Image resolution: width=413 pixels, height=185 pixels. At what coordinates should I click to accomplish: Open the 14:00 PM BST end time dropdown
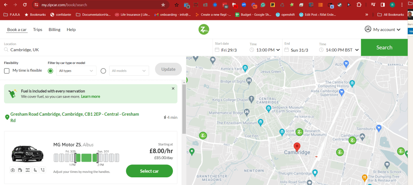(339, 50)
